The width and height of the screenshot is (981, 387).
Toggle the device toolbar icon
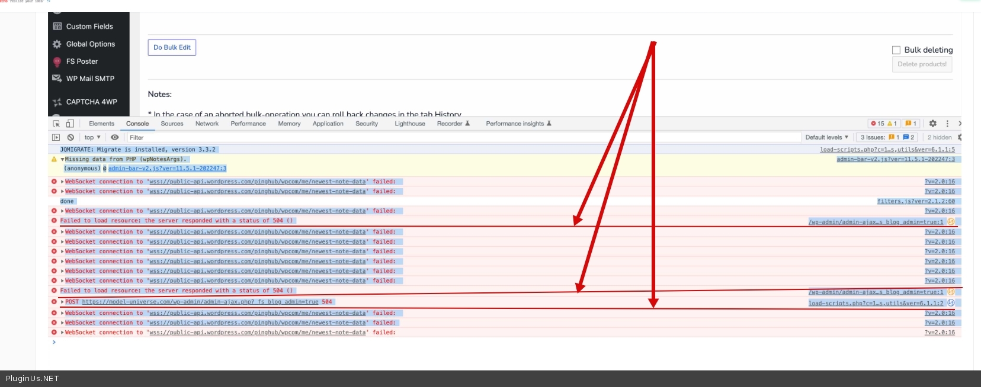pyautogui.click(x=70, y=124)
